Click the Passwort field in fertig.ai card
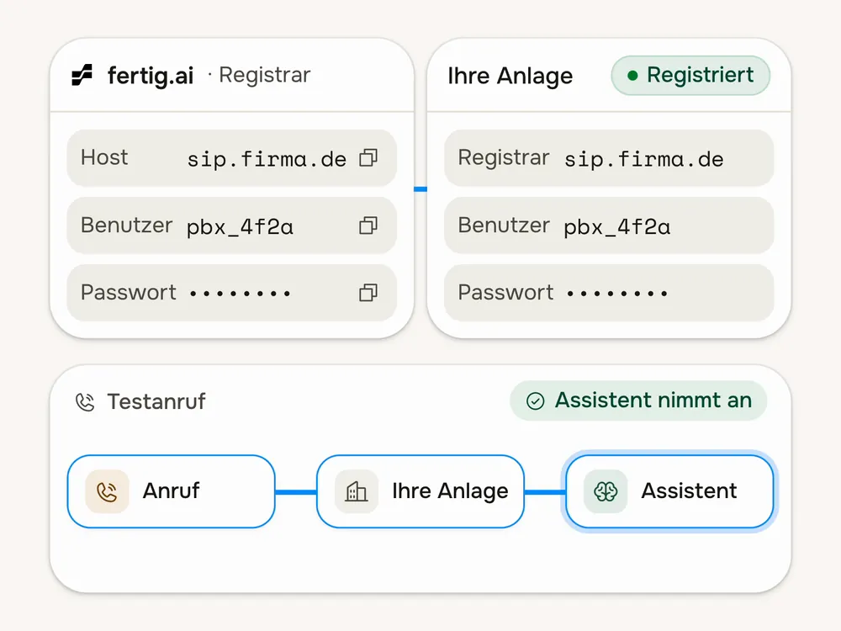Image resolution: width=841 pixels, height=631 pixels. [232, 293]
